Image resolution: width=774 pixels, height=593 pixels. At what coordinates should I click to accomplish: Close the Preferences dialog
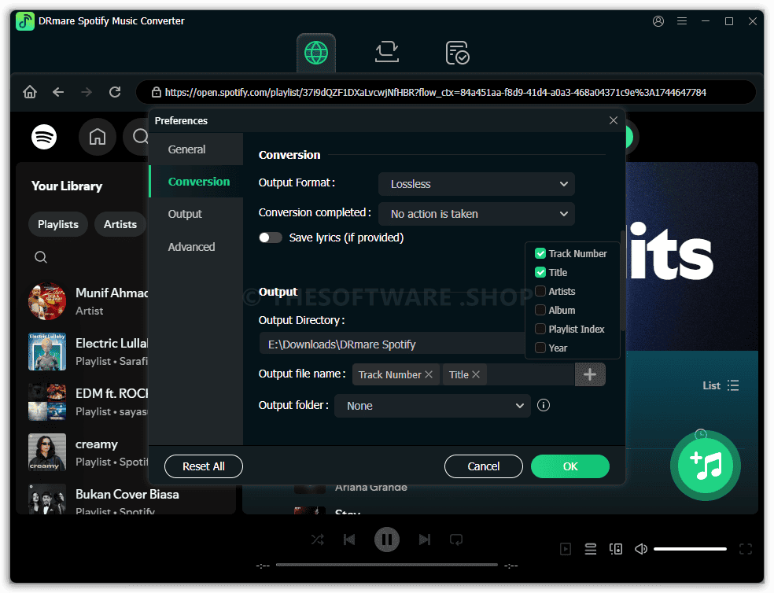tap(613, 120)
